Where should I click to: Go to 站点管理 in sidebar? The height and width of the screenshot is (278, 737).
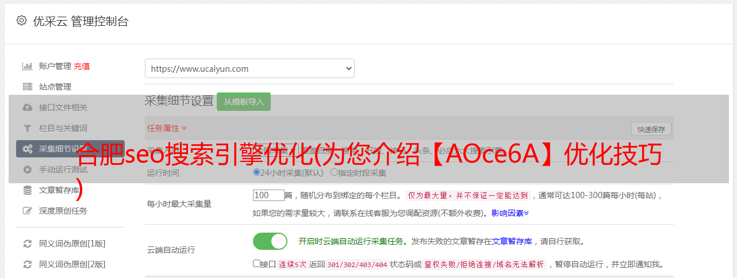55,87
